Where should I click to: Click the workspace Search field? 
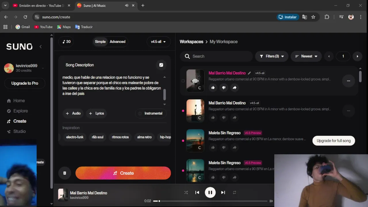point(216,56)
